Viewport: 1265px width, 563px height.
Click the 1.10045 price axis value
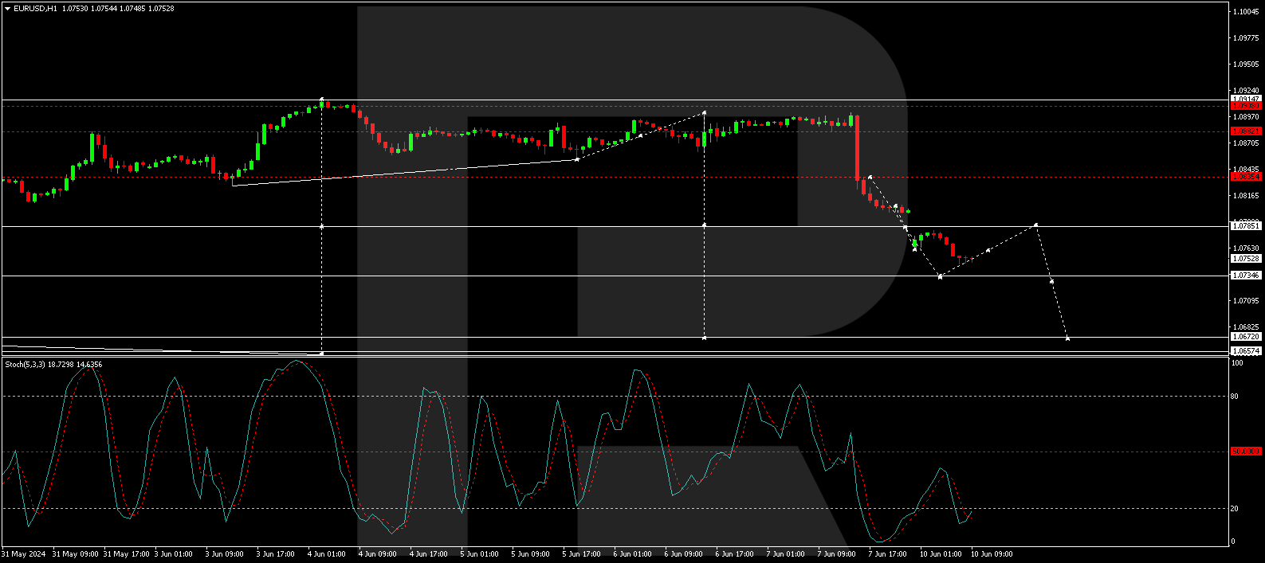point(1246,12)
